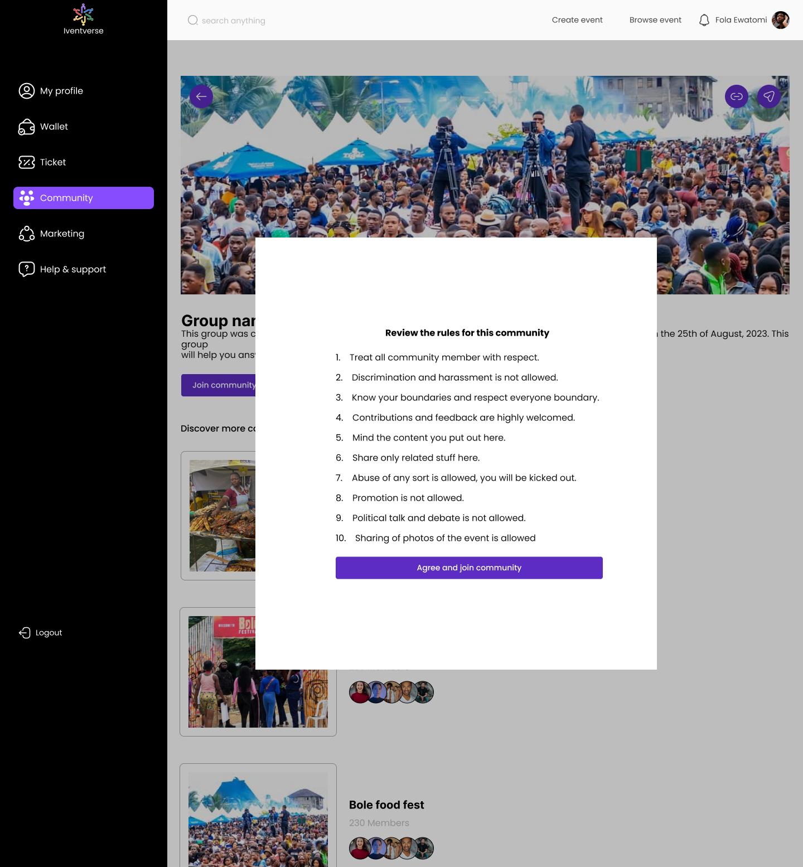Click Bole food fest community title
Viewport: 803px width, 867px height.
coord(386,805)
